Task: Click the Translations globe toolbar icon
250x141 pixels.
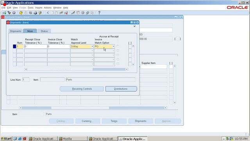Action: (82, 13)
